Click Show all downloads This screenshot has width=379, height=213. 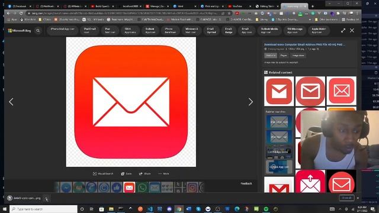pyautogui.click(x=346, y=198)
